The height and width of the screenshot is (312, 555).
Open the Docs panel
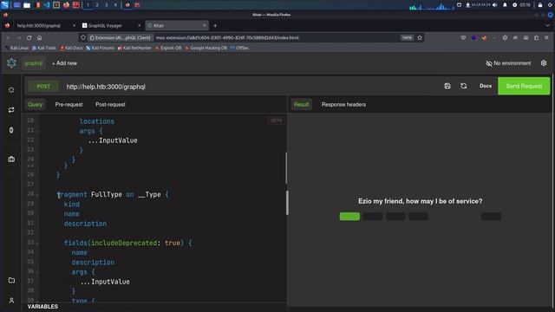(486, 86)
